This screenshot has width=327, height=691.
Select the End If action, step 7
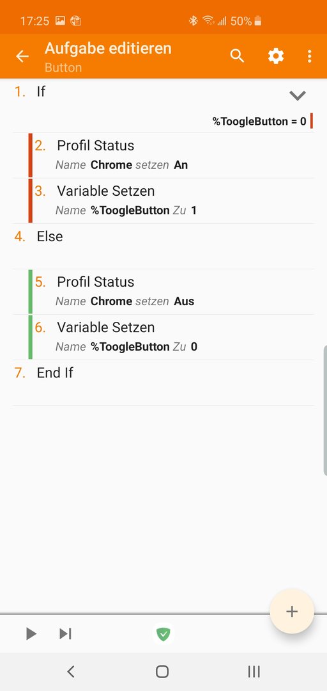pyautogui.click(x=163, y=383)
